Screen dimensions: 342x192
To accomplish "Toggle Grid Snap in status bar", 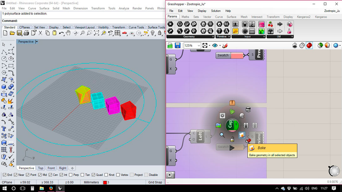I will pyautogui.click(x=155, y=182).
